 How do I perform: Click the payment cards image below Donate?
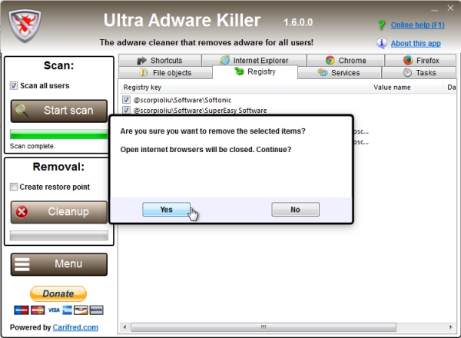point(58,310)
